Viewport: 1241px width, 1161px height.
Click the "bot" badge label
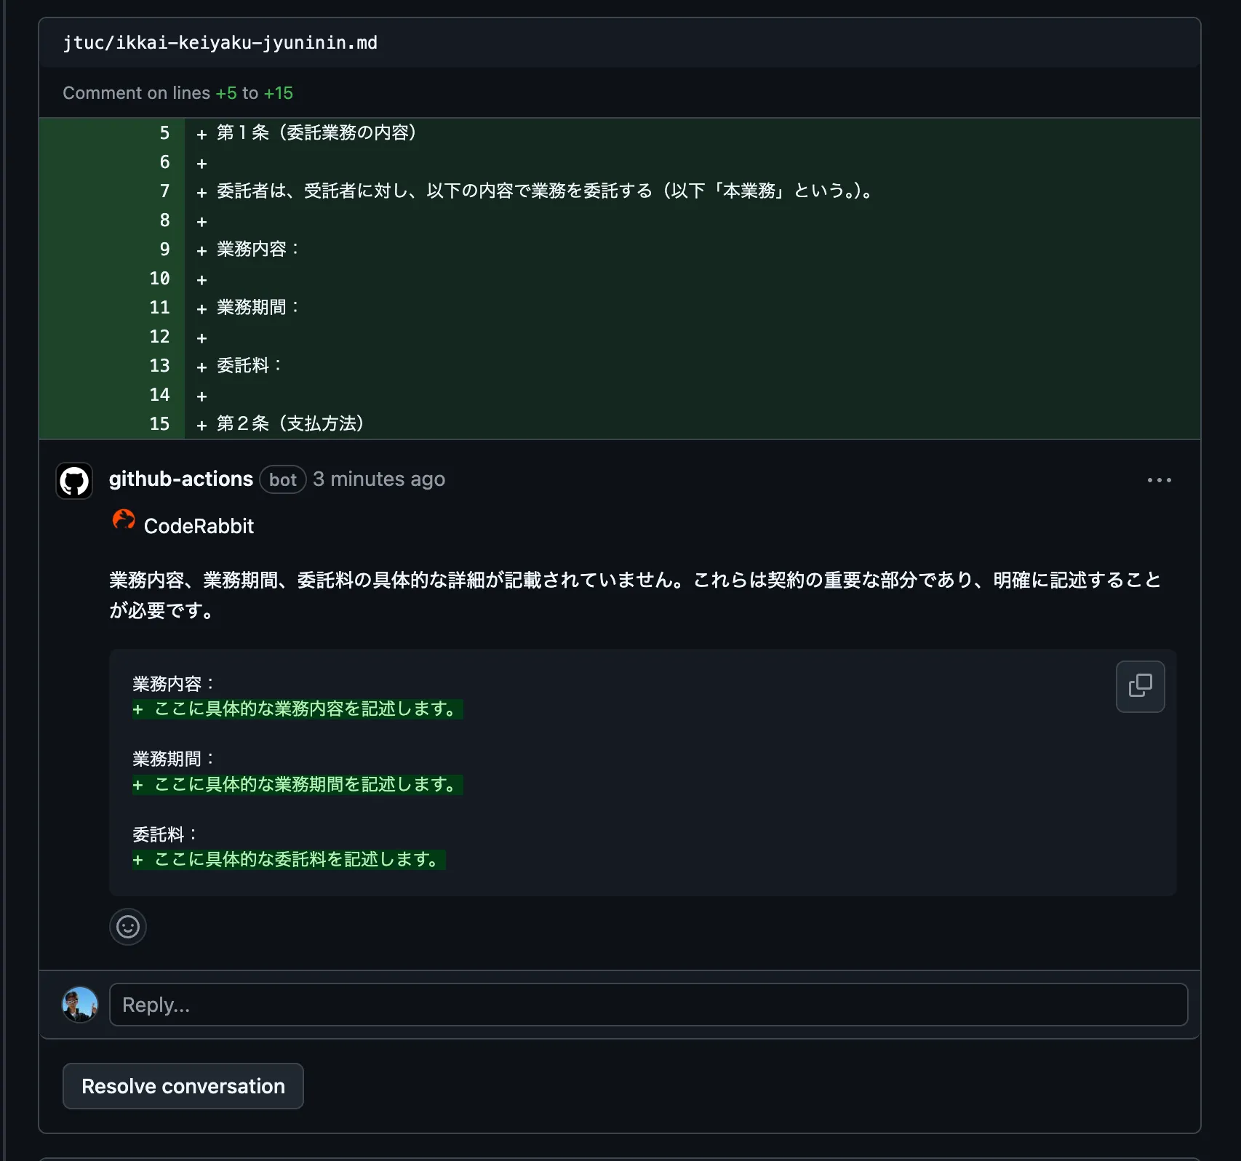(283, 480)
